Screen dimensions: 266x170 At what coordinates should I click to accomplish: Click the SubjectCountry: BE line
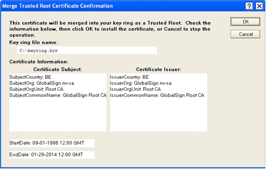pyautogui.click(x=30, y=77)
